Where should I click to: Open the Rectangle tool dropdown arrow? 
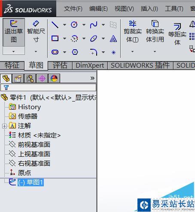coord(65,39)
